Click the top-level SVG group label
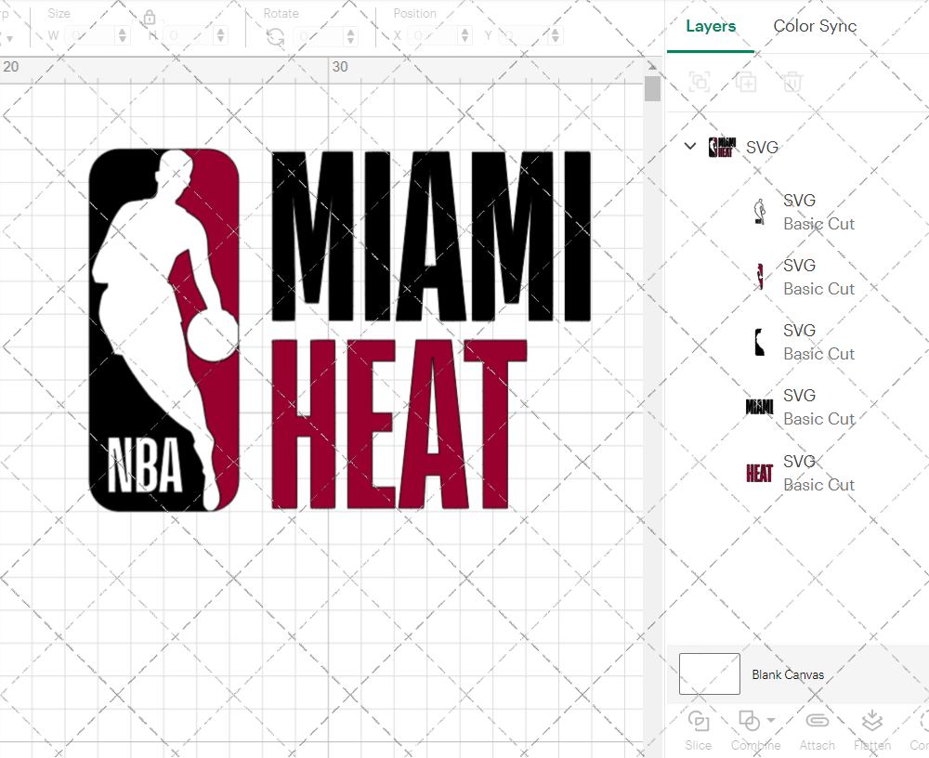The image size is (929, 758). pos(762,147)
